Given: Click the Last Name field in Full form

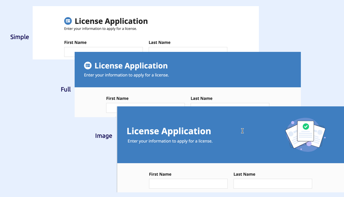Looking at the screenshot, I should pyautogui.click(x=230, y=105).
